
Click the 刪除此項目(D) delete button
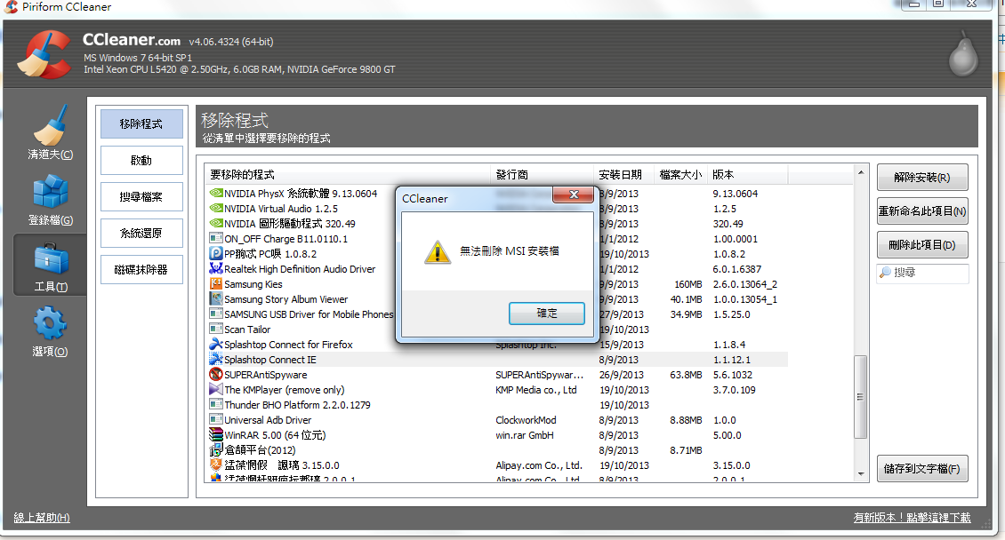coord(922,245)
